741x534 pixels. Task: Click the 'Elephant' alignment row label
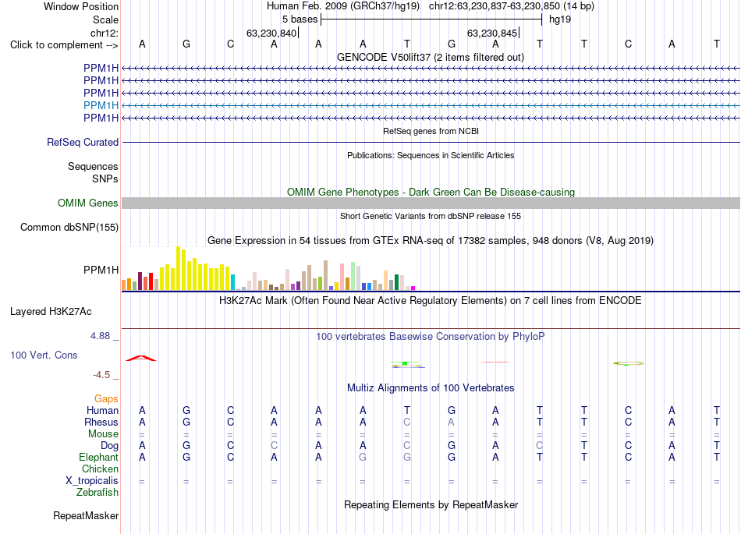coord(98,457)
